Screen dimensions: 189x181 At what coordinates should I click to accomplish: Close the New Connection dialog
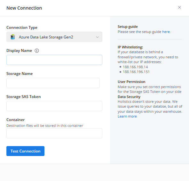(x=179, y=7)
